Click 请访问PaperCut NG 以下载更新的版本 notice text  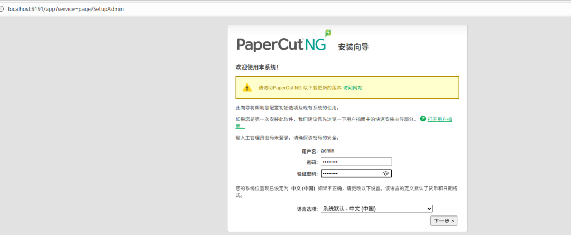point(300,88)
